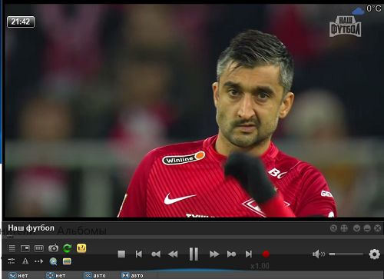Image resolution: width=384 pixels, height=279 pixels.
Task: Collapse the control panel with the down chevron
Action: [x=356, y=228]
